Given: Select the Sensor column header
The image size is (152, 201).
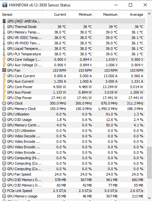Looking at the screenshot, I should [x=21, y=14].
